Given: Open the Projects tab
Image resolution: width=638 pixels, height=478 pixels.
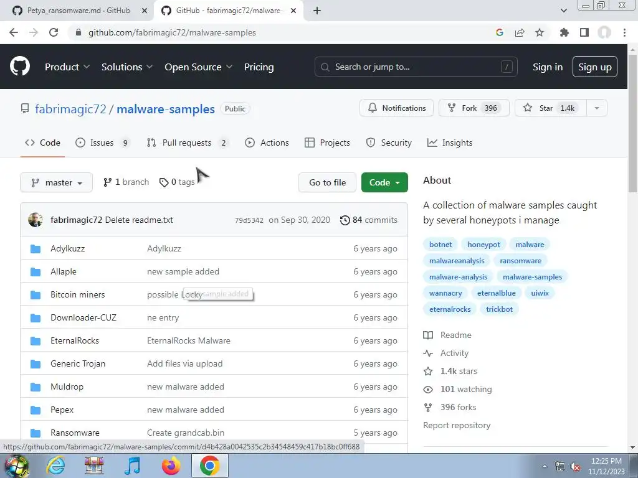Looking at the screenshot, I should 327,143.
